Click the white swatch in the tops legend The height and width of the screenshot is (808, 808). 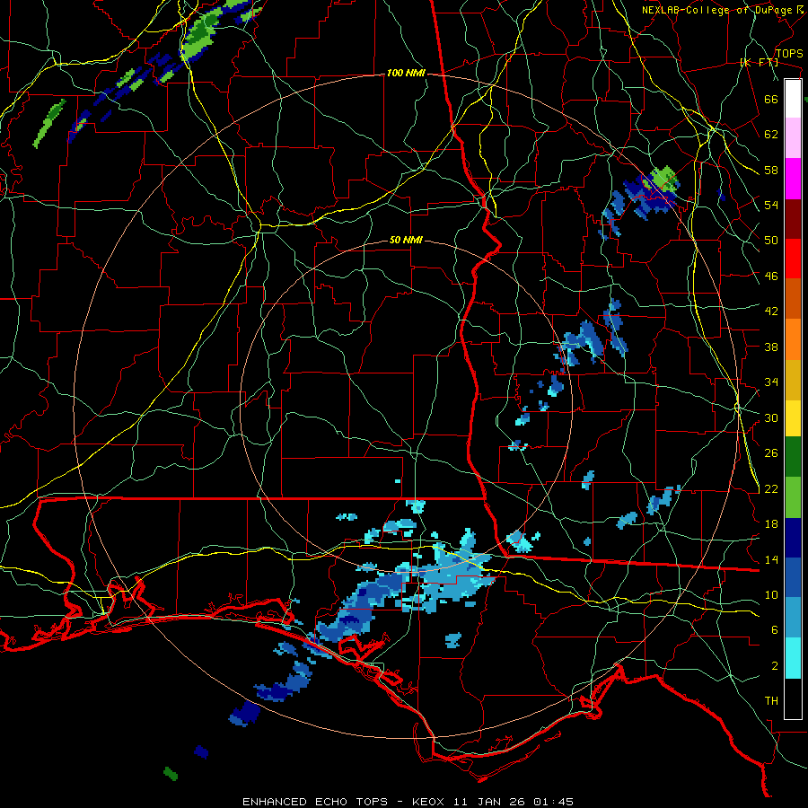click(793, 99)
